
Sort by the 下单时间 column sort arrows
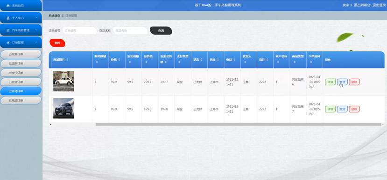coord(311,62)
